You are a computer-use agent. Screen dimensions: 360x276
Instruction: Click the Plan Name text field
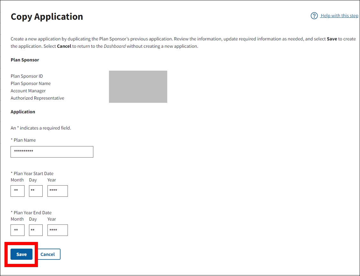point(52,152)
